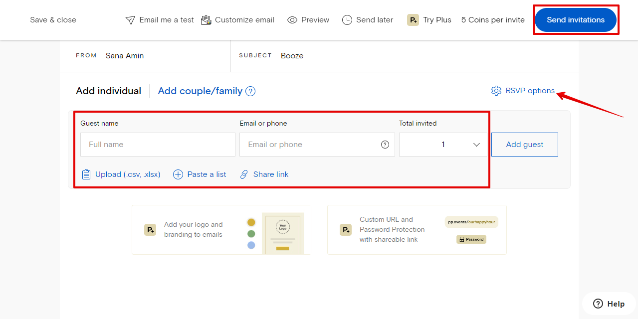Click the Try Plus P+ badge icon
The image size is (638, 319).
tap(413, 20)
